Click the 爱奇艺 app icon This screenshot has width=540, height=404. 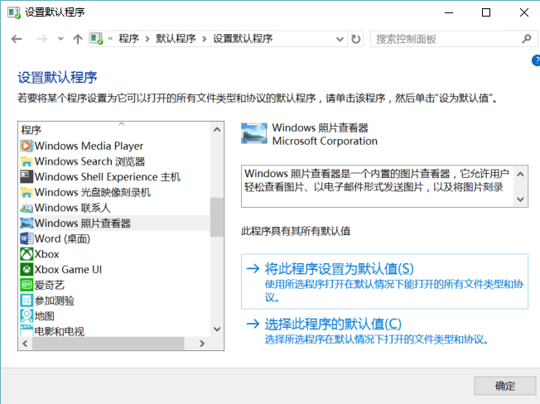click(x=27, y=285)
